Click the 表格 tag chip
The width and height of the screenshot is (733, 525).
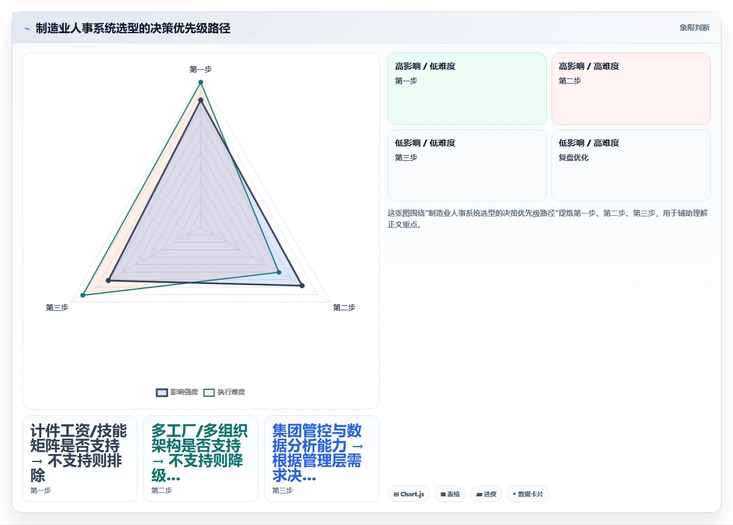pos(450,494)
